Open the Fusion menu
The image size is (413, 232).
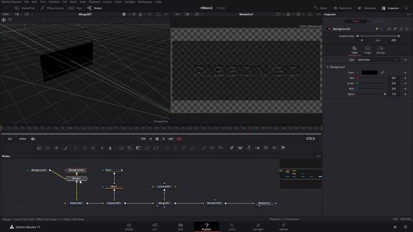[108, 2]
